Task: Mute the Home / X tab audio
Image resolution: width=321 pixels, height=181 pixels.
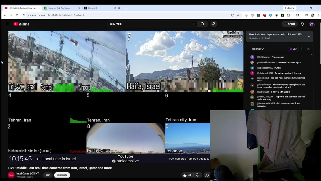Action: click(115, 8)
